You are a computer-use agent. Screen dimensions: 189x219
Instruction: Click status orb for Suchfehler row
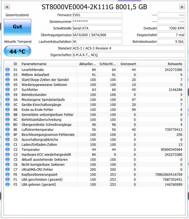(7, 90)
